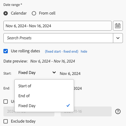Click the hide link
The width and height of the screenshot is (126, 126).
(x=84, y=51)
